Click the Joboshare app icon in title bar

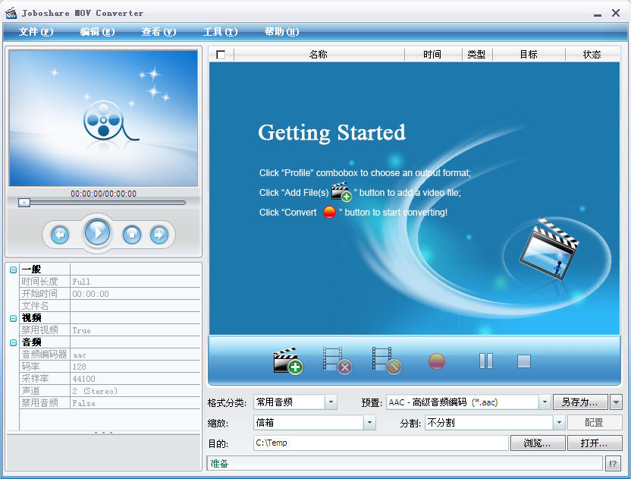coord(11,13)
